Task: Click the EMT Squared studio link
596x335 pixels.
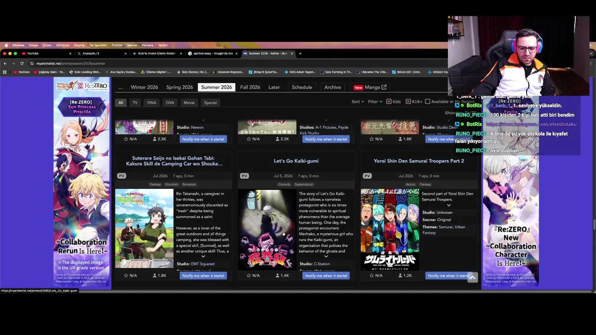Action: 203,264
